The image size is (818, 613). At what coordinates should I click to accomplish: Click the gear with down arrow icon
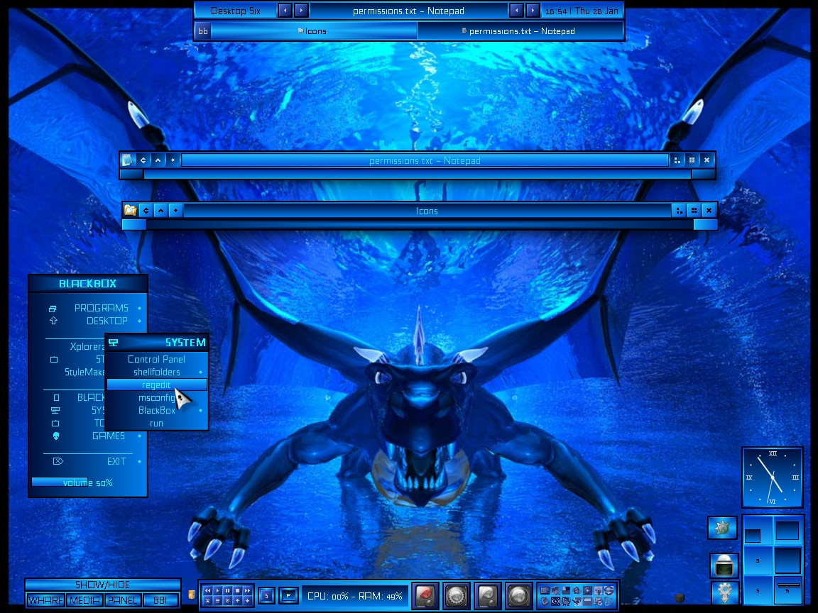click(724, 593)
